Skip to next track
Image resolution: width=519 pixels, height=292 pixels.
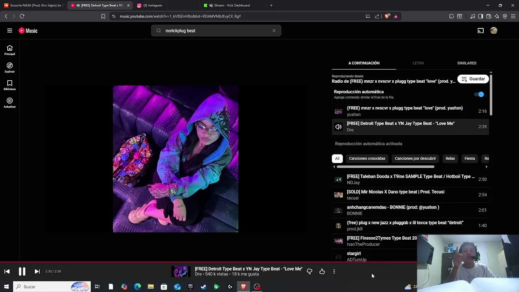pos(37,271)
